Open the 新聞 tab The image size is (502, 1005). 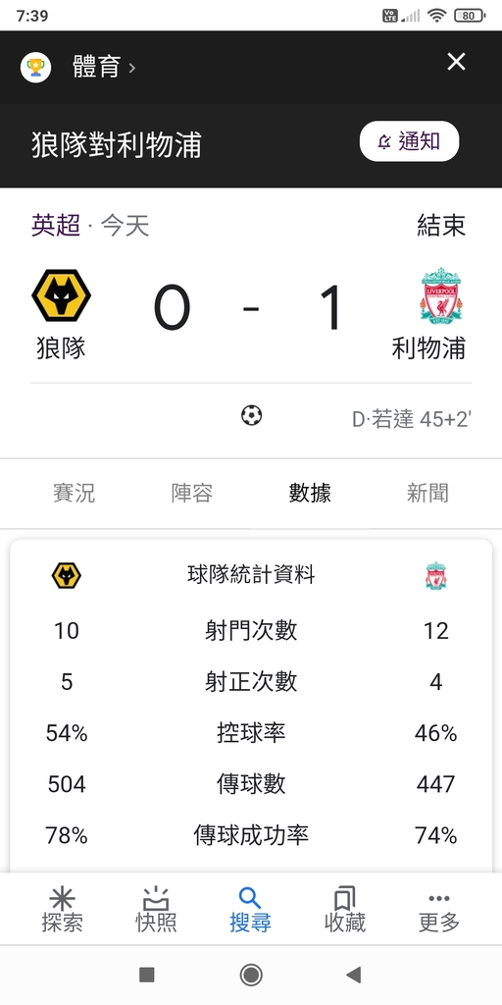pos(427,493)
